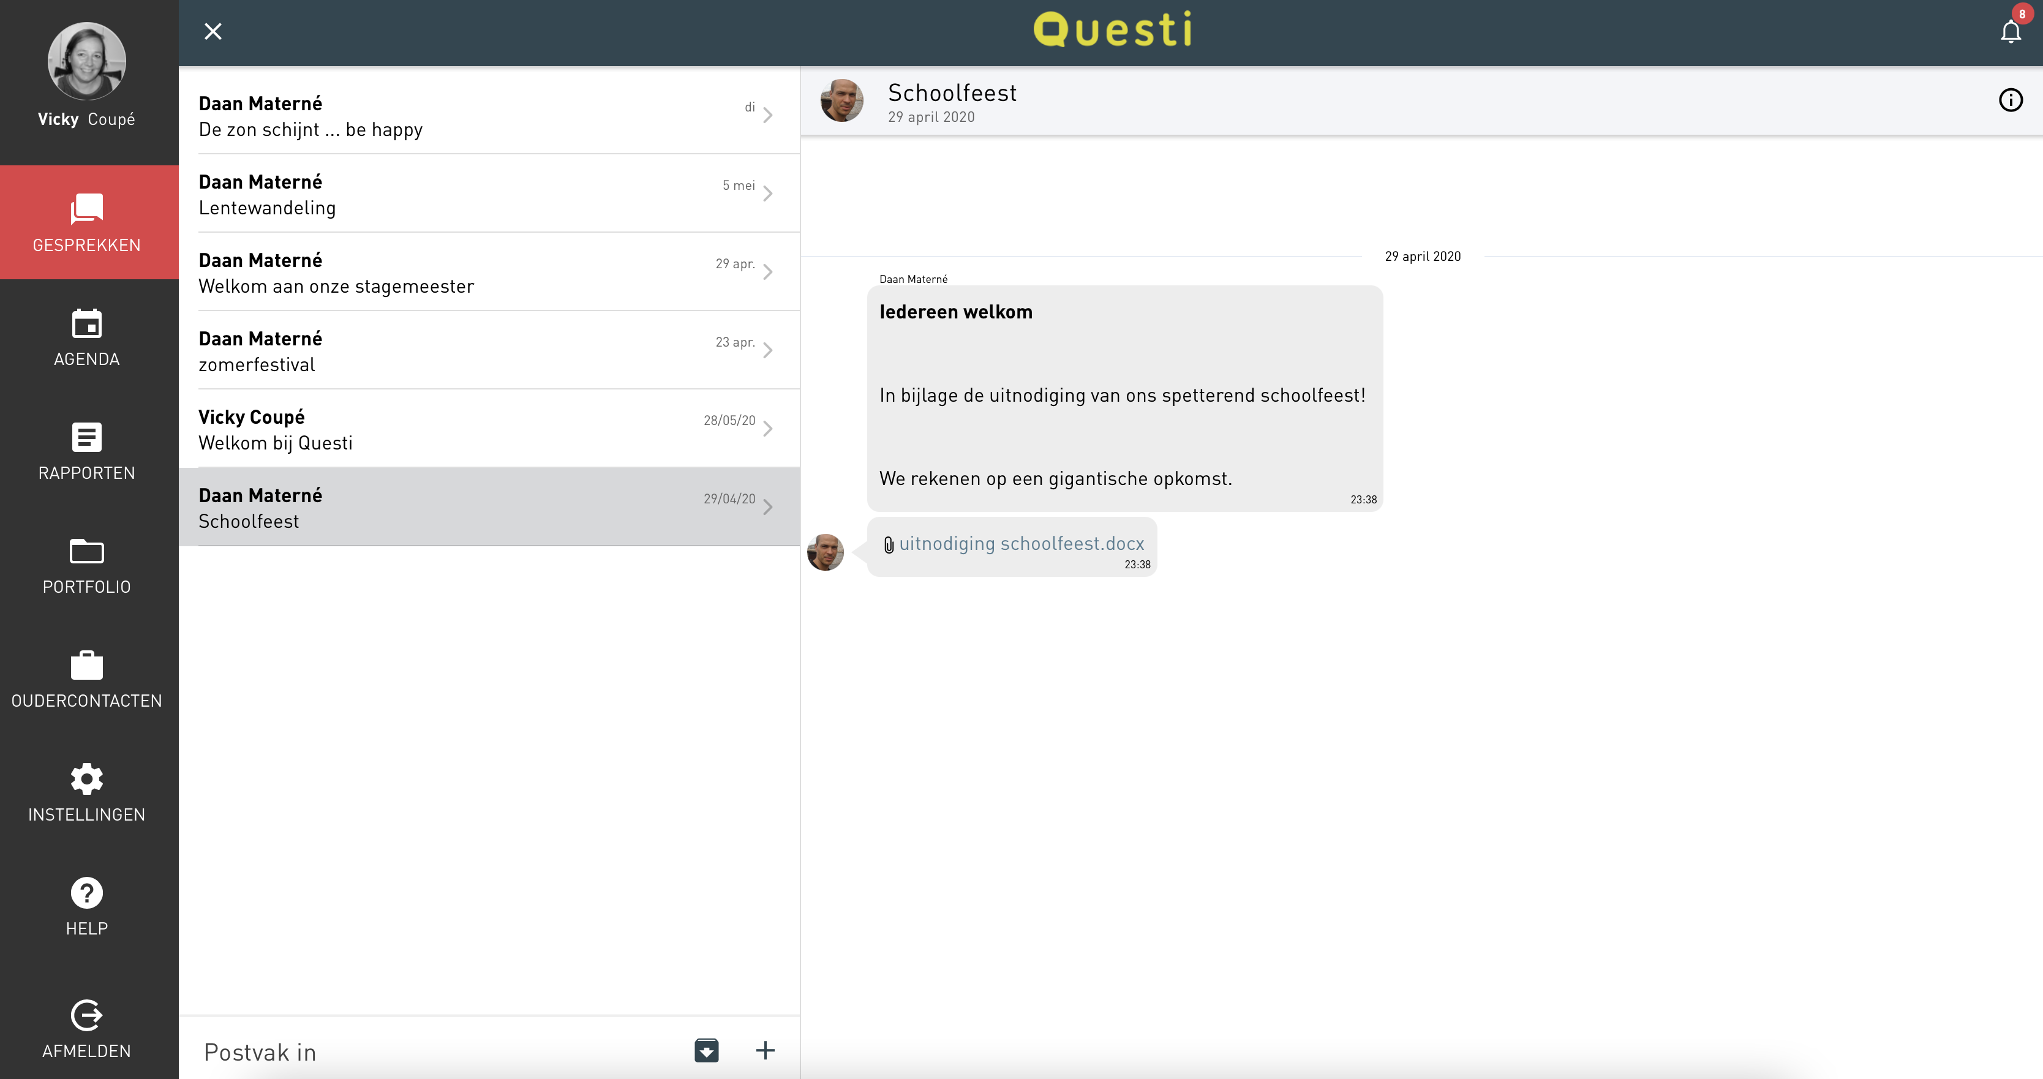Image resolution: width=2043 pixels, height=1079 pixels.
Task: Open the Portfolio folder icon
Action: tap(86, 551)
